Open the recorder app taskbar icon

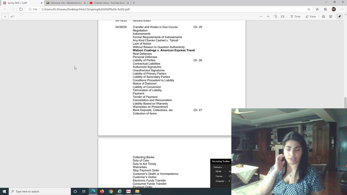tap(128, 191)
